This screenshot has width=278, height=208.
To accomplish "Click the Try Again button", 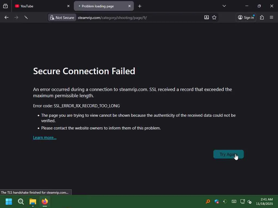I will (x=228, y=154).
